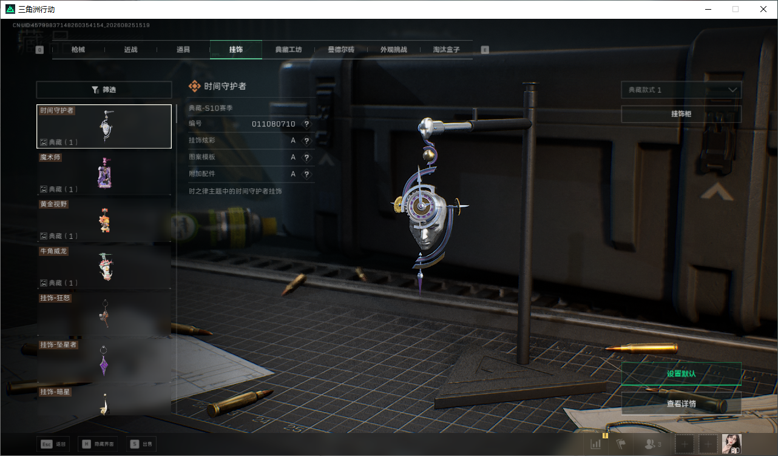Click the 典藏-S10赛季 label

click(211, 108)
